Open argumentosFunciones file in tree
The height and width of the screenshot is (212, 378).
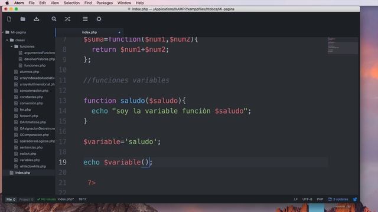(40, 52)
